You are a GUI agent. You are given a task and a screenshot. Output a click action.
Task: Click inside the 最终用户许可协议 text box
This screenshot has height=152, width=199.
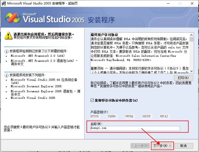click(139, 53)
